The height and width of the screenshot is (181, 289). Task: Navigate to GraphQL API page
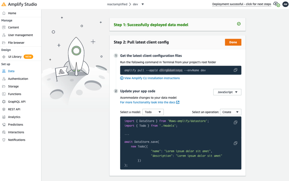point(17,102)
